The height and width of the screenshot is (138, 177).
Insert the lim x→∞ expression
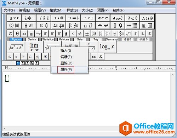pyautogui.click(x=34, y=47)
